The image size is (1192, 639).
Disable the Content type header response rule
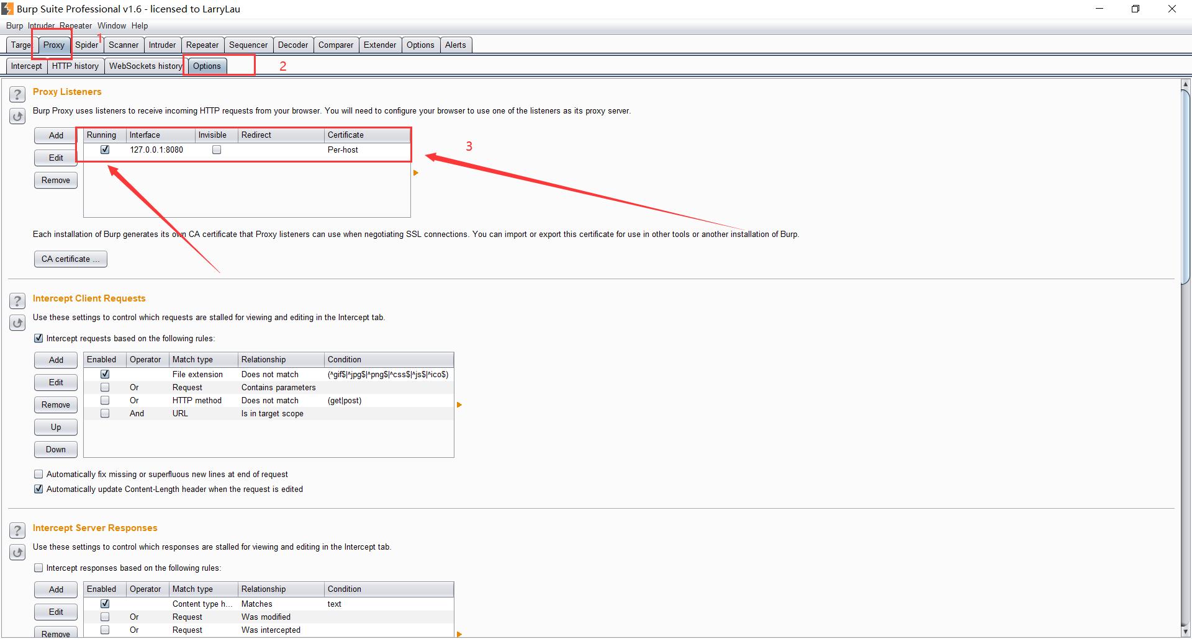point(105,604)
